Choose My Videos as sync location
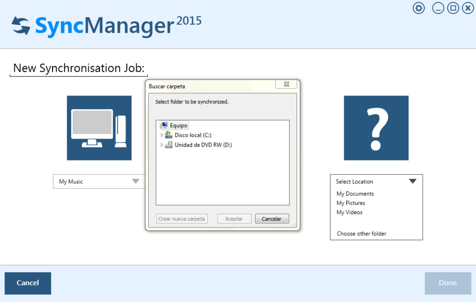Viewport: 476px width, 302px height. click(x=349, y=212)
